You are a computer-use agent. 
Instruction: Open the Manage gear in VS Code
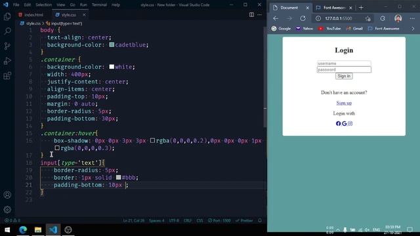(7, 210)
